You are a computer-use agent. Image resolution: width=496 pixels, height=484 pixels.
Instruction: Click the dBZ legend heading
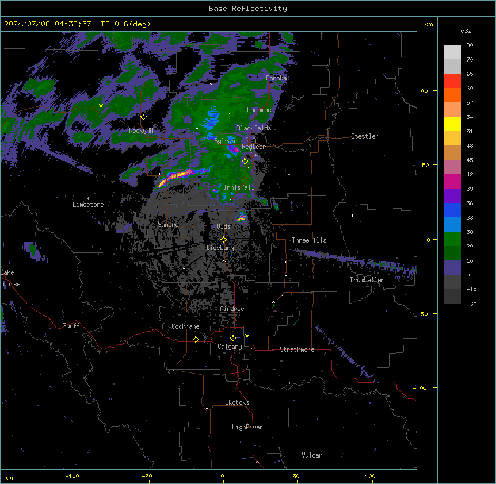[x=466, y=30]
